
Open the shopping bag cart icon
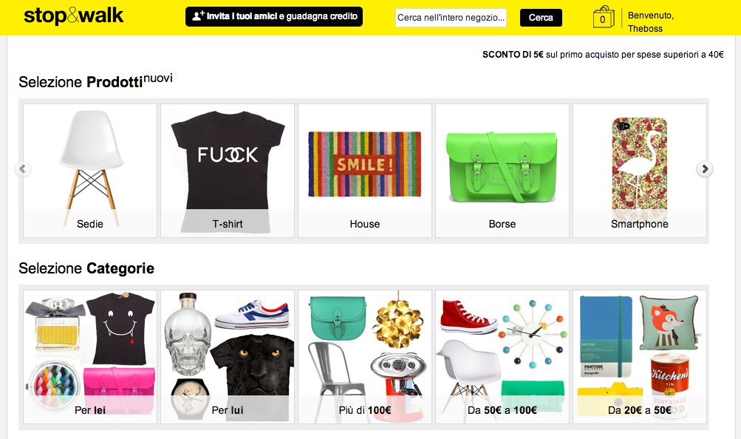point(604,18)
